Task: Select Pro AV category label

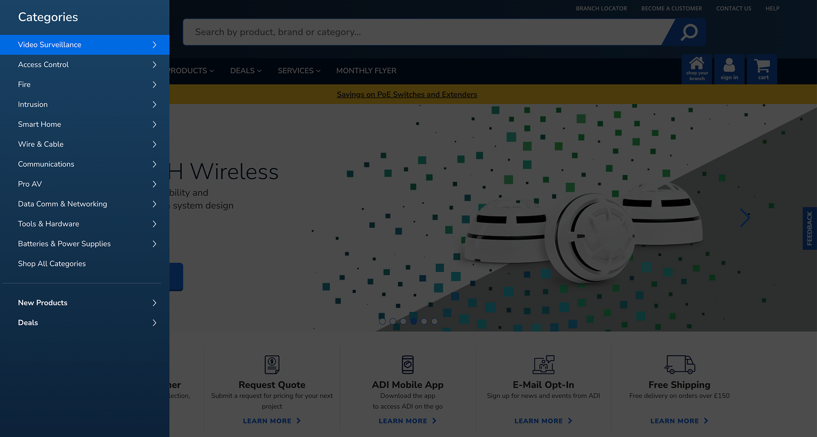Action: [x=30, y=184]
